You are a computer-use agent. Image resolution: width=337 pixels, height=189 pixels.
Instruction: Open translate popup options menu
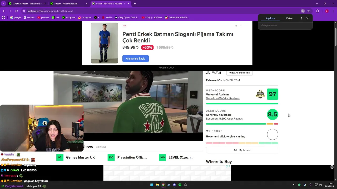(301, 18)
